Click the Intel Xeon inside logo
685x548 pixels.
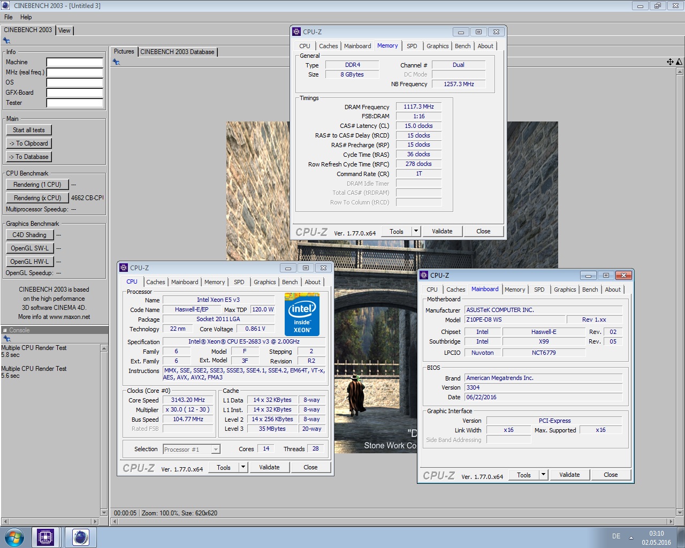[x=302, y=314]
